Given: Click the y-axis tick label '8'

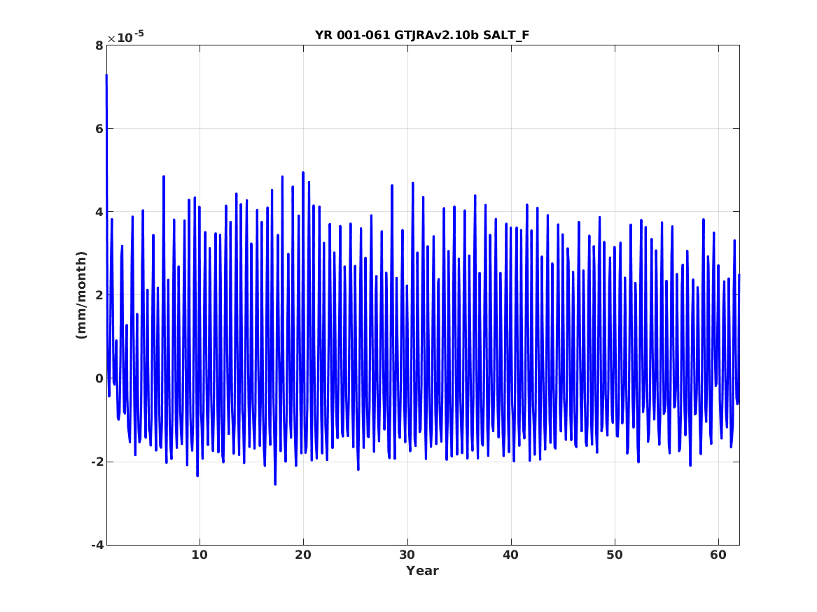Looking at the screenshot, I should tap(99, 45).
